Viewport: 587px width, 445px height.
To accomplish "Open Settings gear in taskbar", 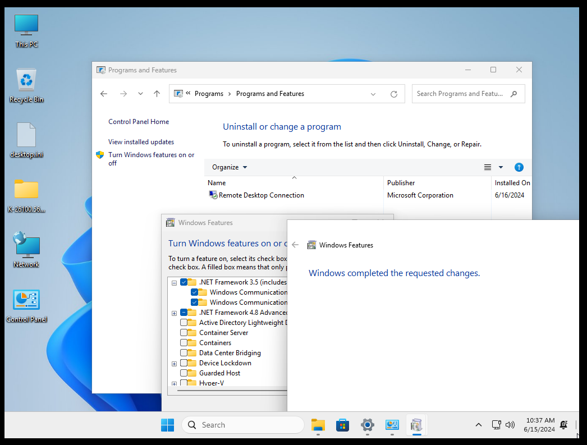I will click(367, 425).
